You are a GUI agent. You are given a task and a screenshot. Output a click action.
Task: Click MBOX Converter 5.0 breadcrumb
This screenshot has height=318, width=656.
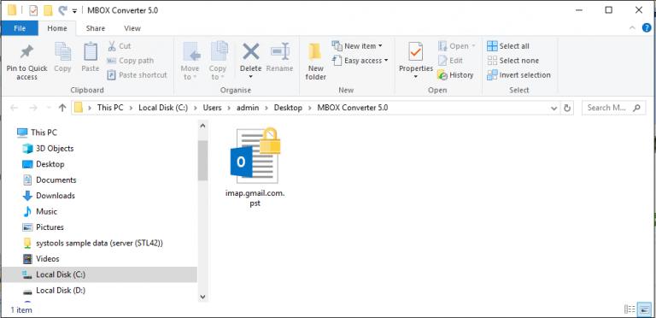pyautogui.click(x=353, y=108)
